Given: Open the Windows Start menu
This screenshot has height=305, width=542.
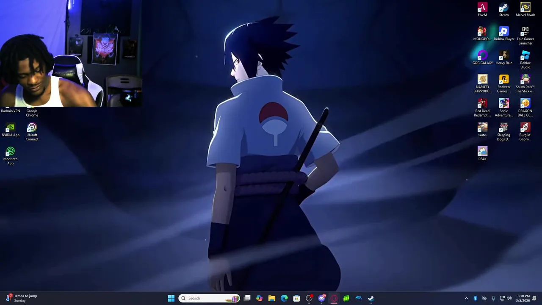Looking at the screenshot, I should [171, 298].
